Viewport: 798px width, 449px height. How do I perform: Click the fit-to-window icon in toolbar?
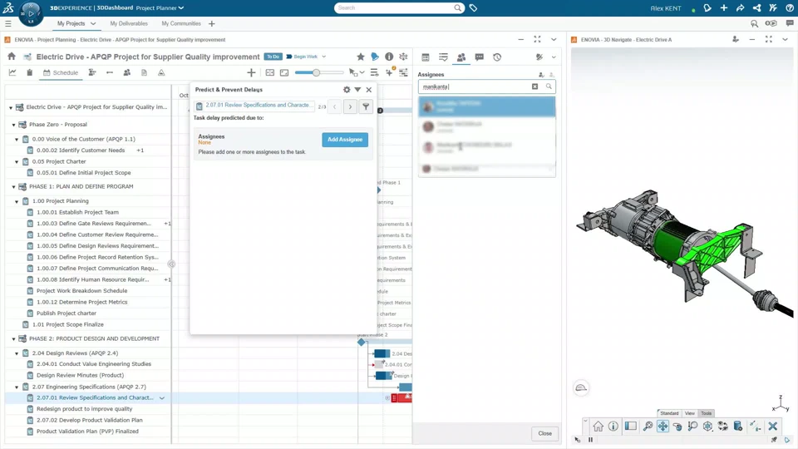pos(284,73)
